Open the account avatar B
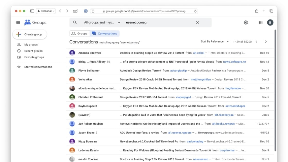288x162 pixels. (x=270, y=23)
